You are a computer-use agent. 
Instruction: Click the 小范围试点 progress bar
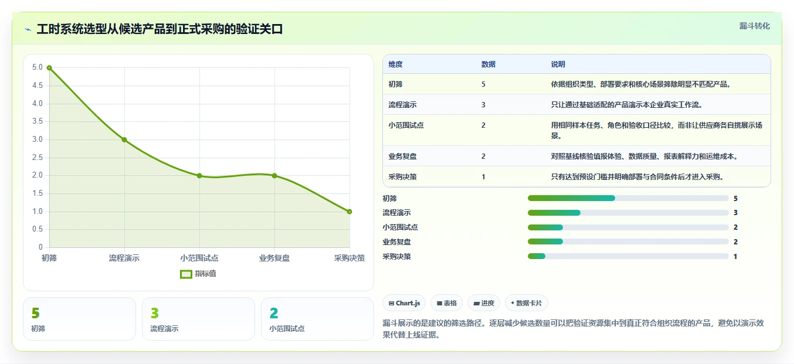[x=628, y=227]
